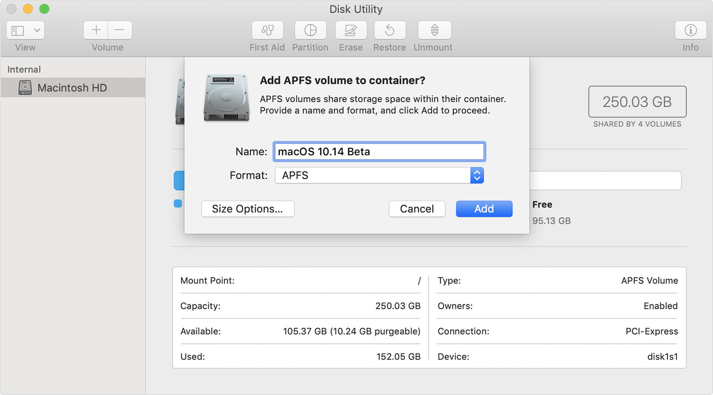713x395 pixels.
Task: Click the Add button
Action: [484, 209]
